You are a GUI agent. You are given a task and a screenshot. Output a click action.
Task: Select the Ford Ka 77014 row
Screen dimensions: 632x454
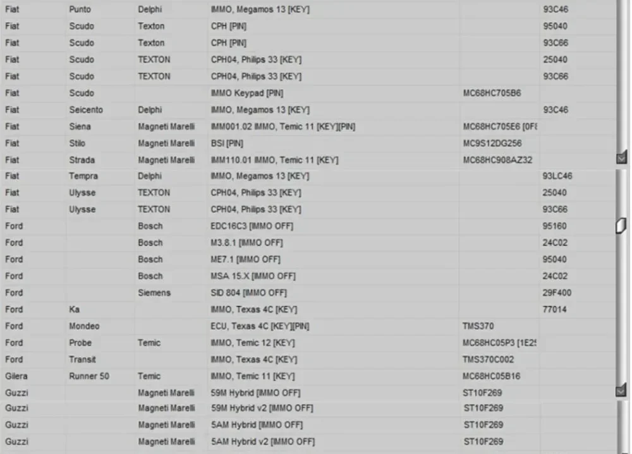pyautogui.click(x=308, y=309)
